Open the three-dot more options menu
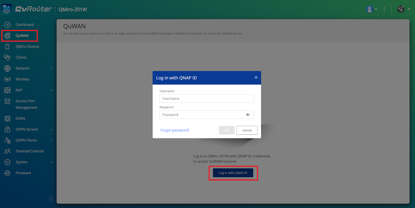415x208 pixels. pyautogui.click(x=384, y=9)
